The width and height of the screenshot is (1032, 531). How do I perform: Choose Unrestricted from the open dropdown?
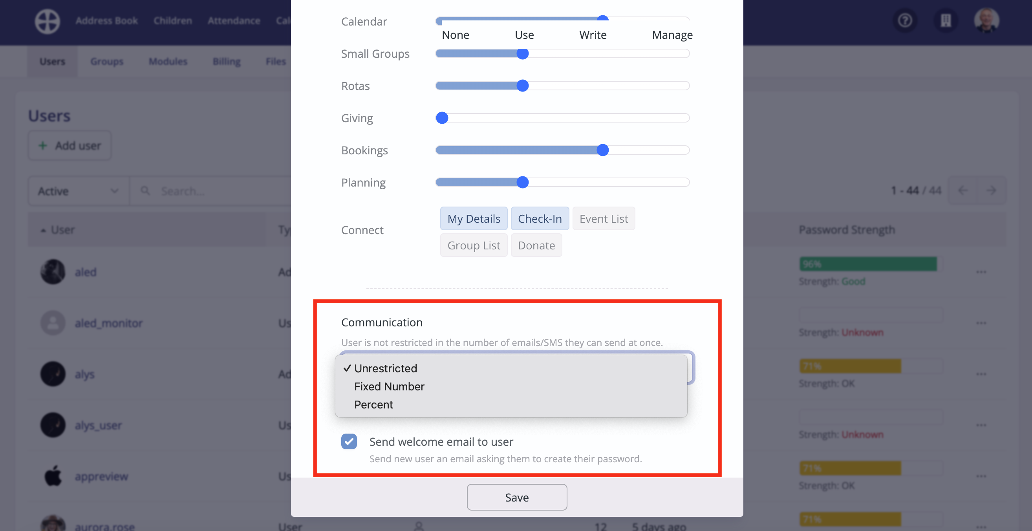coord(385,368)
